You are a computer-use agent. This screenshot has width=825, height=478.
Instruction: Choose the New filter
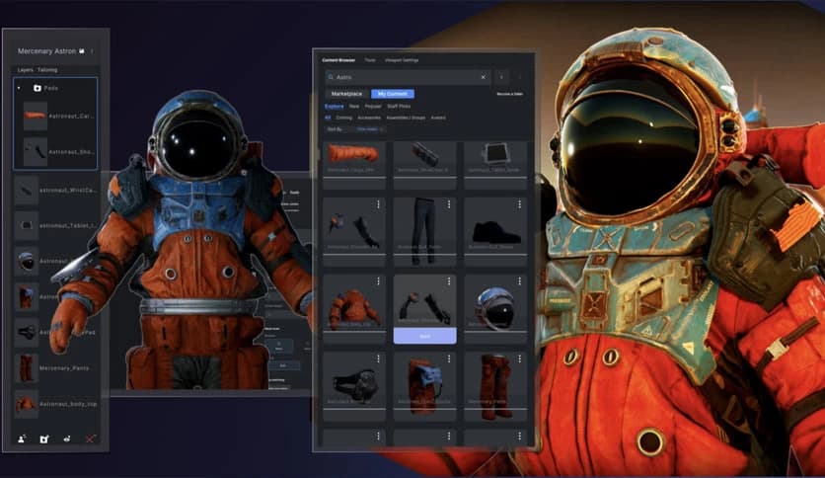(354, 107)
